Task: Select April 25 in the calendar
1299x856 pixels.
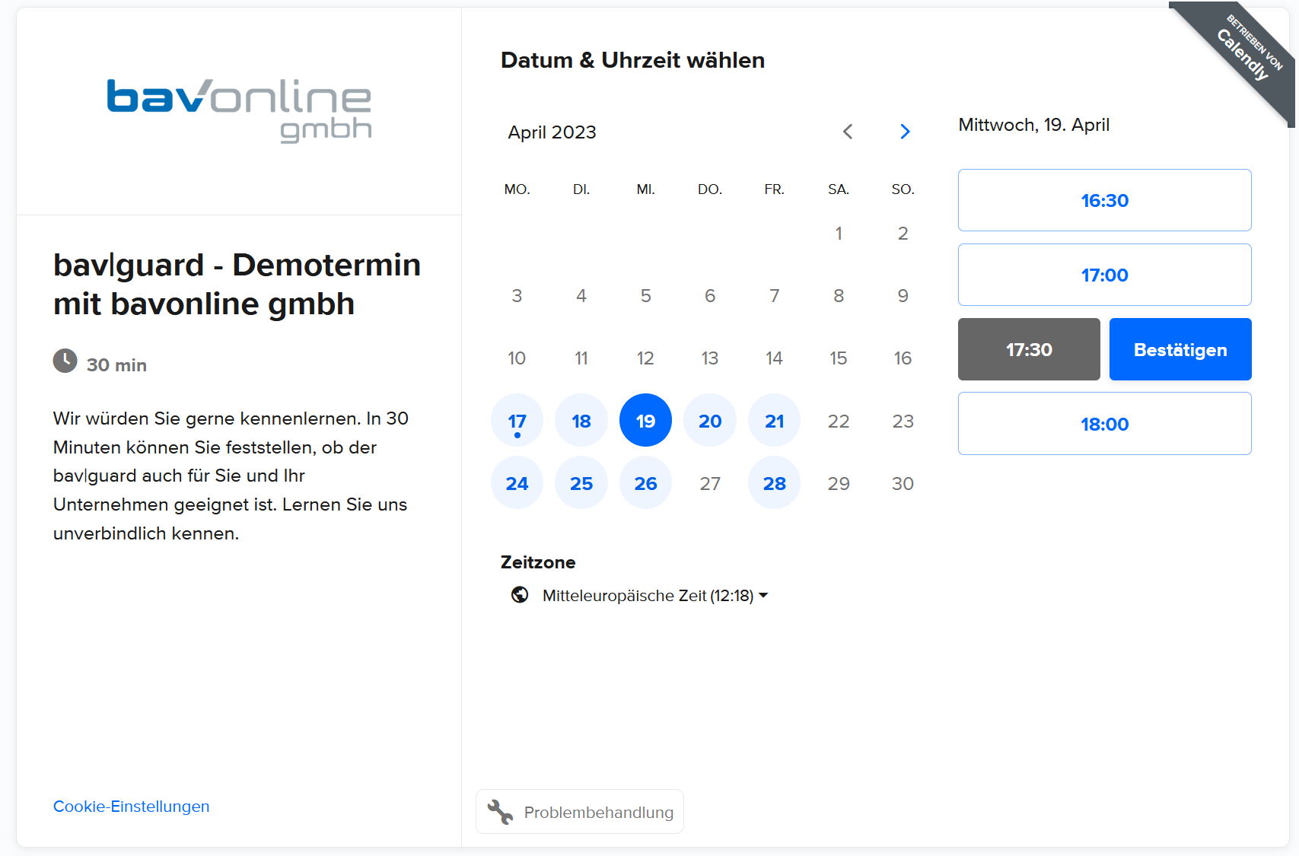Action: [581, 483]
